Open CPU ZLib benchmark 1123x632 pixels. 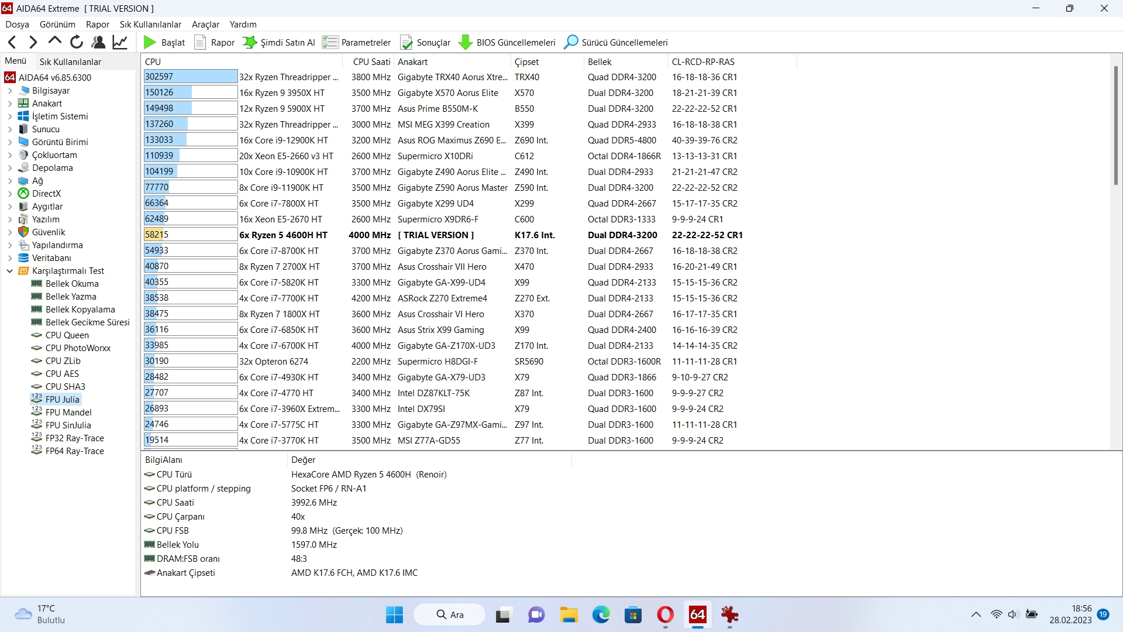point(56,361)
